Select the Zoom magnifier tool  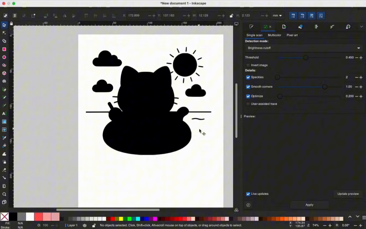(x=4, y=194)
